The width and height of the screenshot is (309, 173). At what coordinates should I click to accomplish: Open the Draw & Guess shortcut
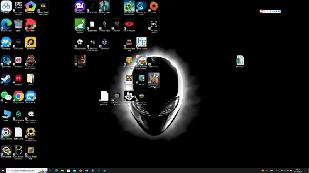point(92,7)
